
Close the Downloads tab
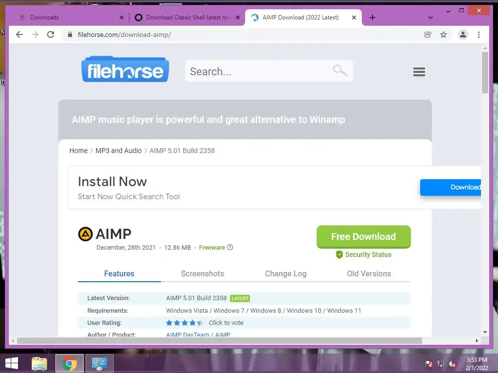pos(121,17)
